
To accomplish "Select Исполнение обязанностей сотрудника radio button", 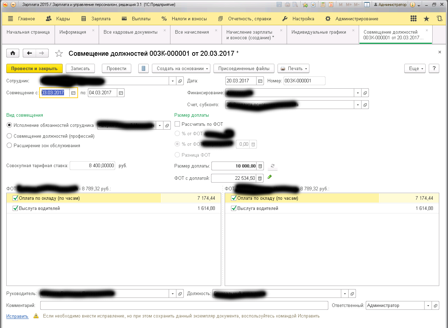I will [9, 125].
